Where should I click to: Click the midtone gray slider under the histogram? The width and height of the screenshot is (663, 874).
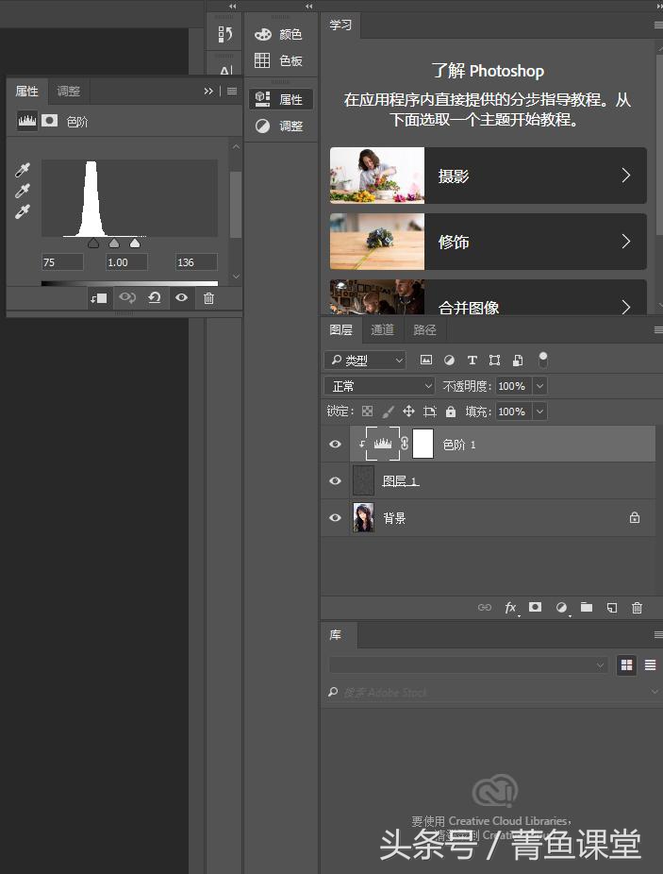(x=114, y=244)
